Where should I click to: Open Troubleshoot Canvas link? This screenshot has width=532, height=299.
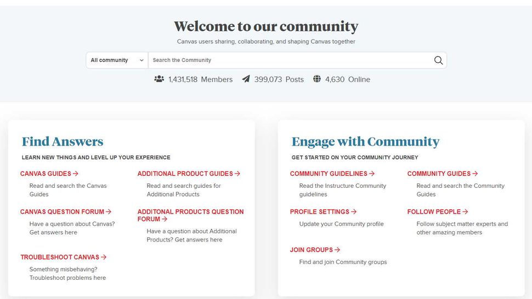[x=64, y=257]
